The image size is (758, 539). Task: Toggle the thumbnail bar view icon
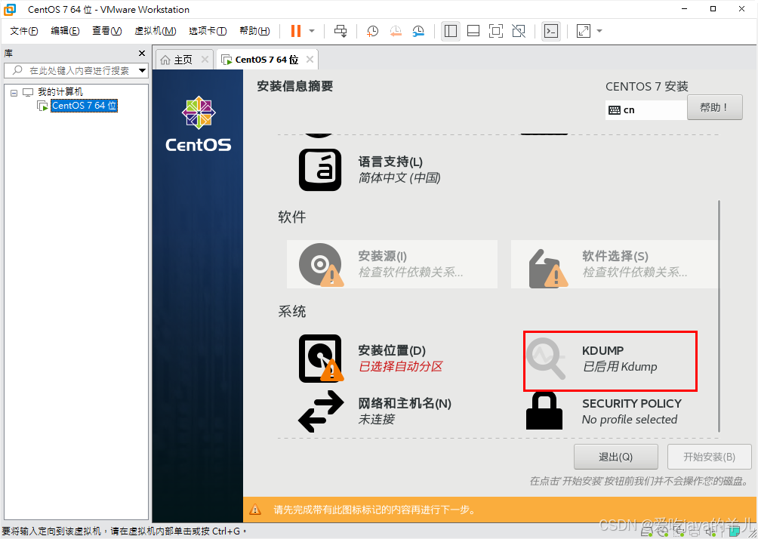pyautogui.click(x=473, y=31)
